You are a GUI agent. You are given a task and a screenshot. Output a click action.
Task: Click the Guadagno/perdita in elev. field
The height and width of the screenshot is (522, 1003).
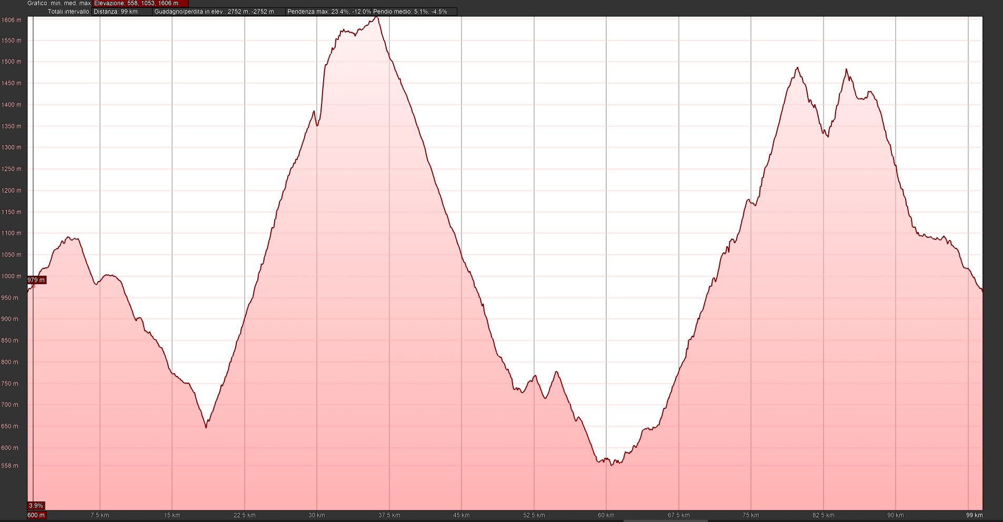219,12
